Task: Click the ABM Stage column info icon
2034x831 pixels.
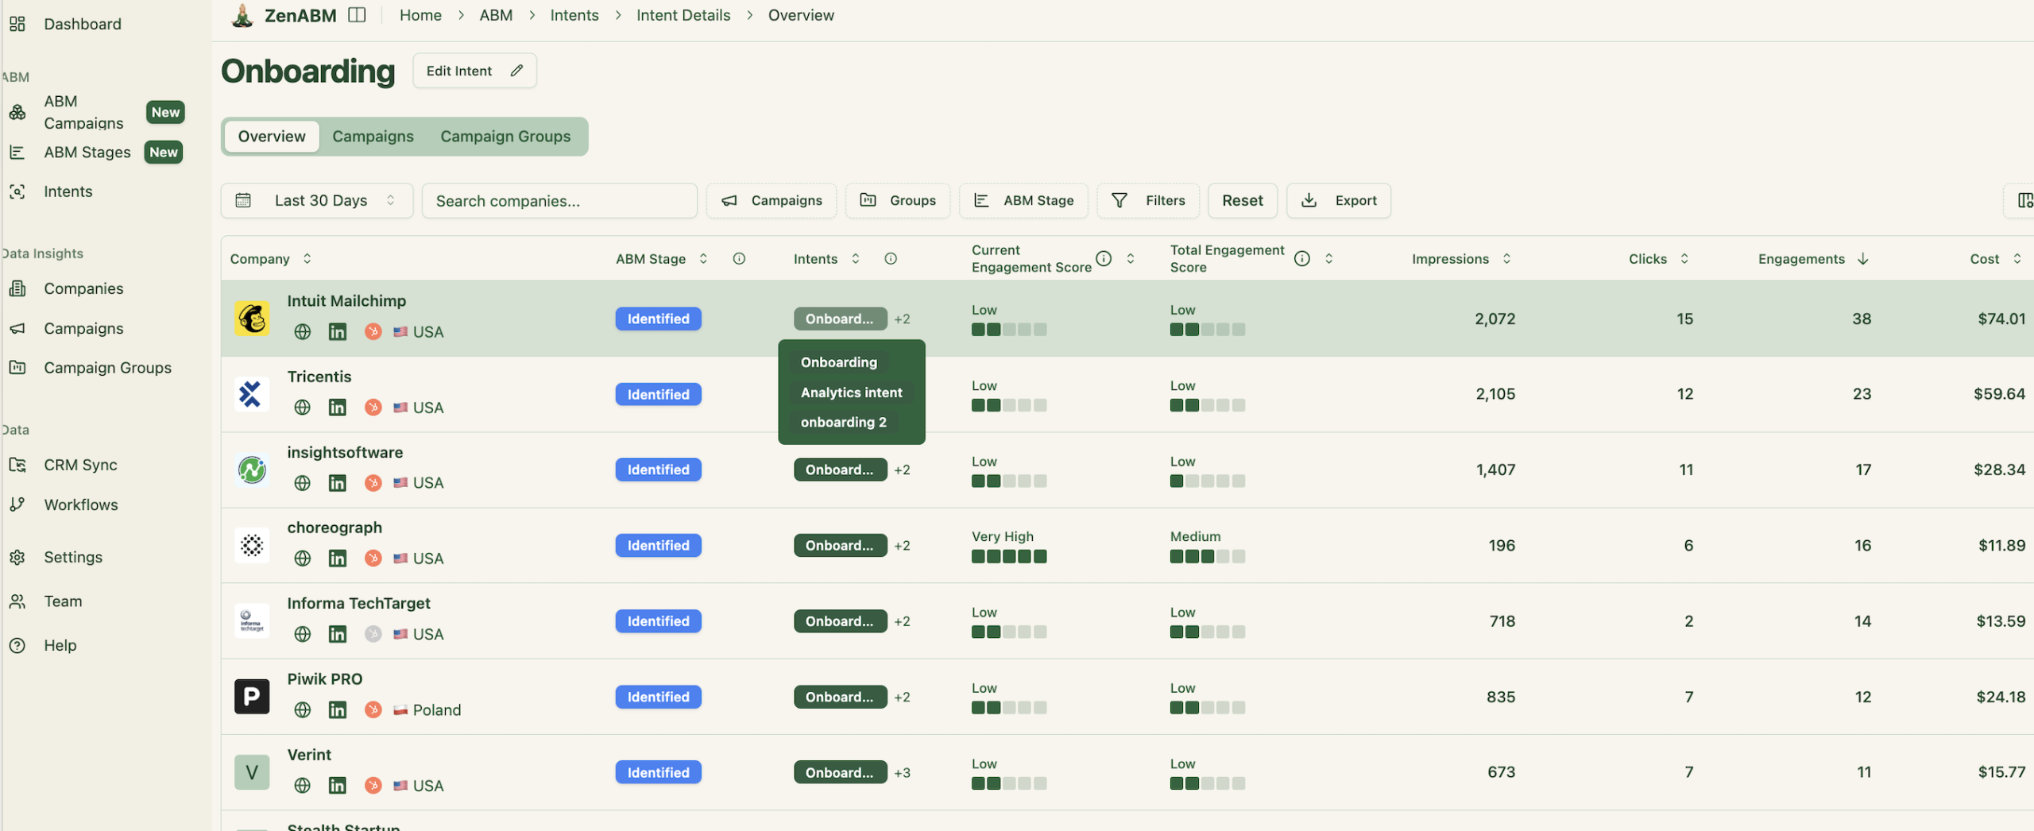Action: tap(739, 259)
